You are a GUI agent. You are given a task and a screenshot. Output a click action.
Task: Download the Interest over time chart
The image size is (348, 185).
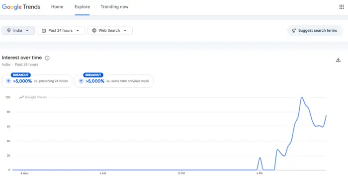point(338,60)
